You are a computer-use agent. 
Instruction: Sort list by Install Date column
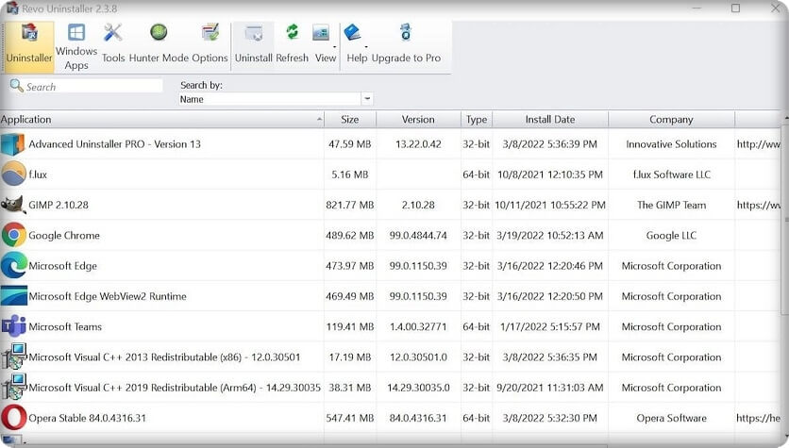pos(550,120)
